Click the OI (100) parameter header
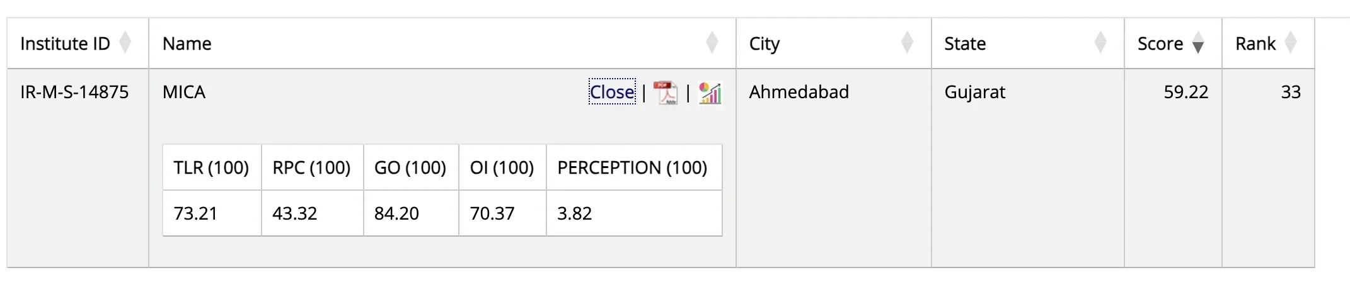Viewport: 1350px width, 287px height. pos(502,167)
